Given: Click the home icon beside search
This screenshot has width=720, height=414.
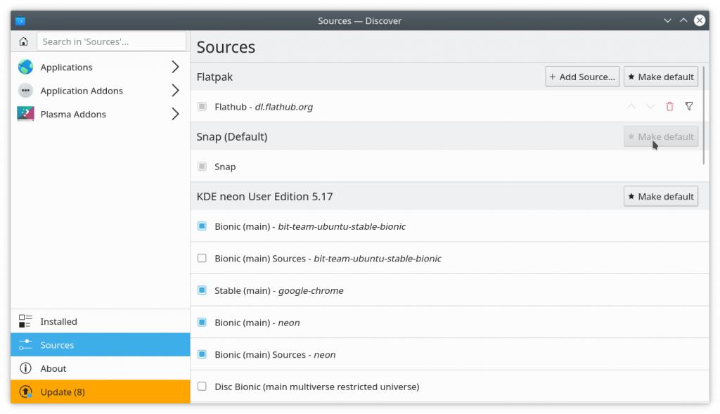Looking at the screenshot, I should point(24,41).
